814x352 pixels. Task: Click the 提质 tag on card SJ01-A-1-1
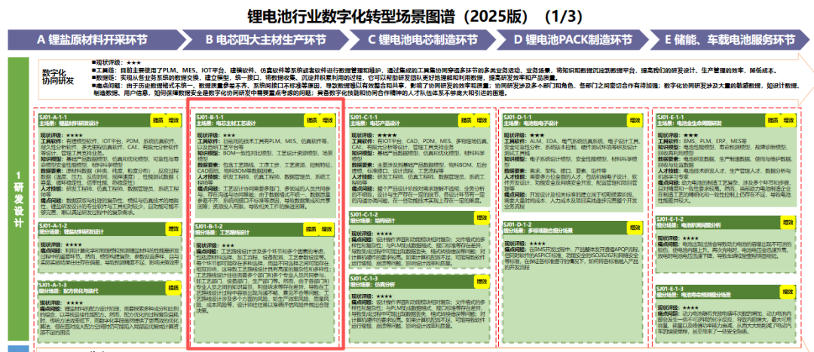pyautogui.click(x=156, y=120)
